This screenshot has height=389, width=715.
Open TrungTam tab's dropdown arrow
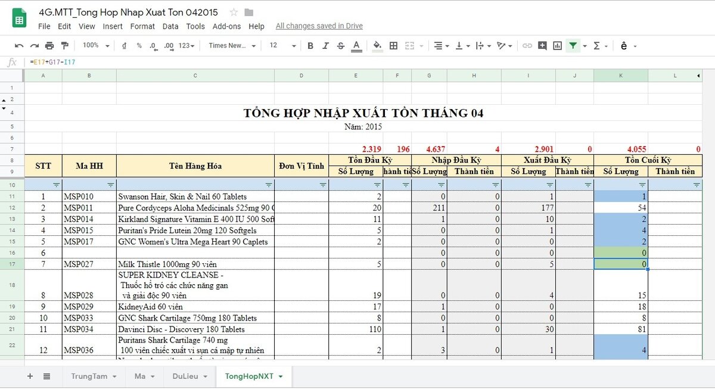pyautogui.click(x=114, y=376)
